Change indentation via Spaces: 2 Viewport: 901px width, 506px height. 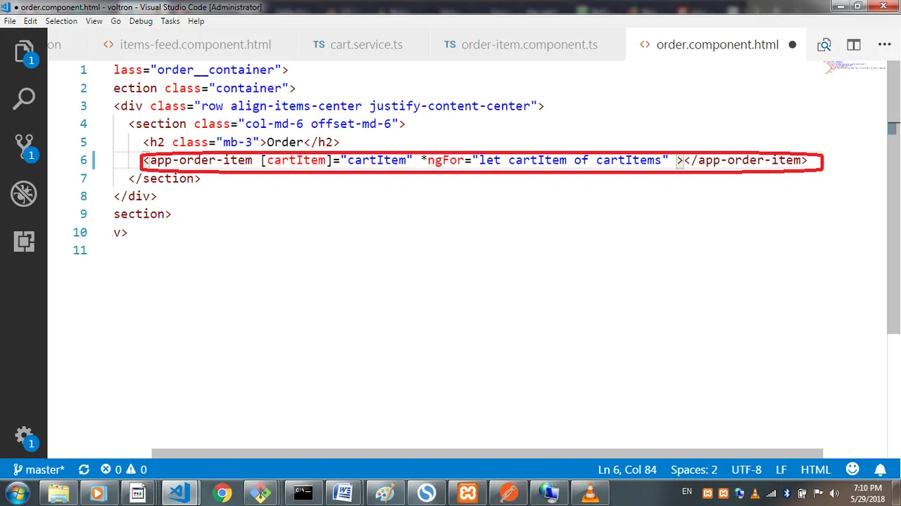point(694,469)
